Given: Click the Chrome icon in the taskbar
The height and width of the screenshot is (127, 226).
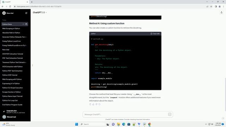Looking at the screenshot, I should click(149, 124).
